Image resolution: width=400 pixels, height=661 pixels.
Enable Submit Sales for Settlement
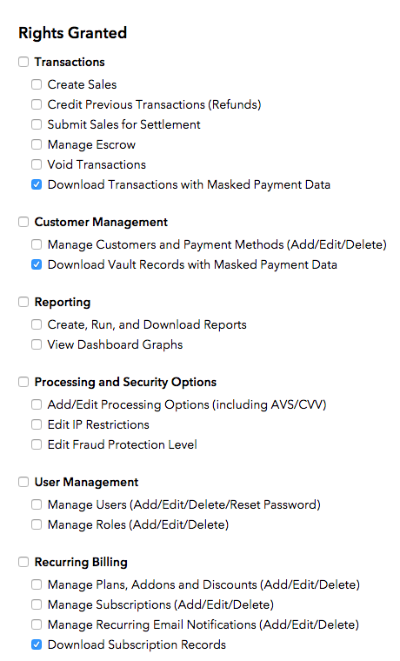37,124
